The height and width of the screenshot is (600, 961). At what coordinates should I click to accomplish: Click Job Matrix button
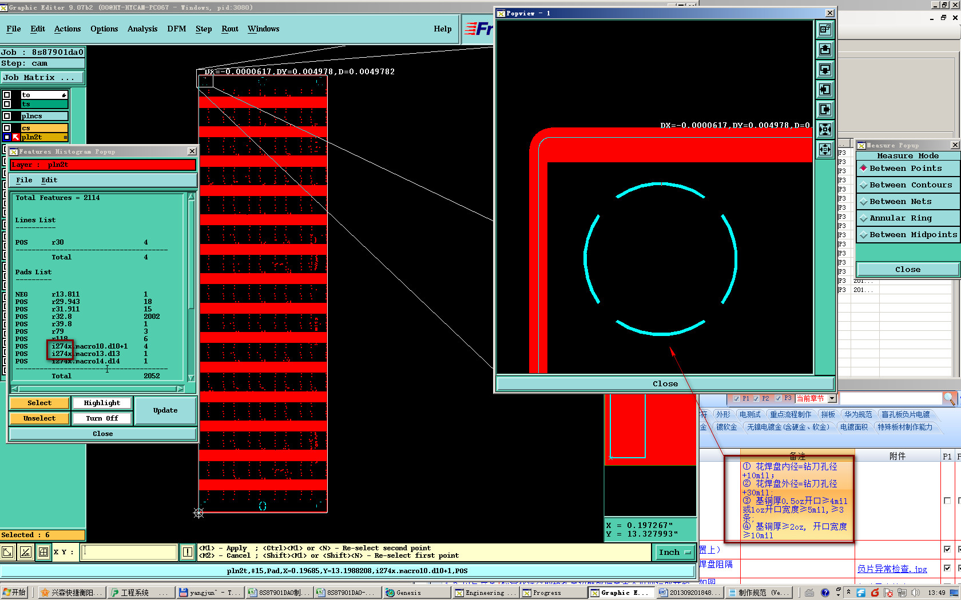point(42,77)
